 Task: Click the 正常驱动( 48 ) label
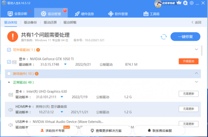click(x=23, y=82)
